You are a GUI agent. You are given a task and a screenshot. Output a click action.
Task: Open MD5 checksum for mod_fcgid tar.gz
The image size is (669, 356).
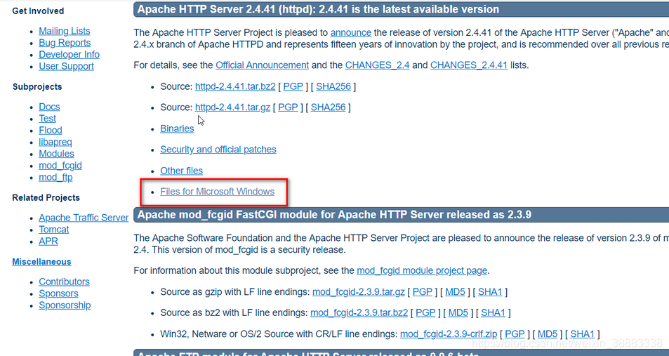pos(456,292)
